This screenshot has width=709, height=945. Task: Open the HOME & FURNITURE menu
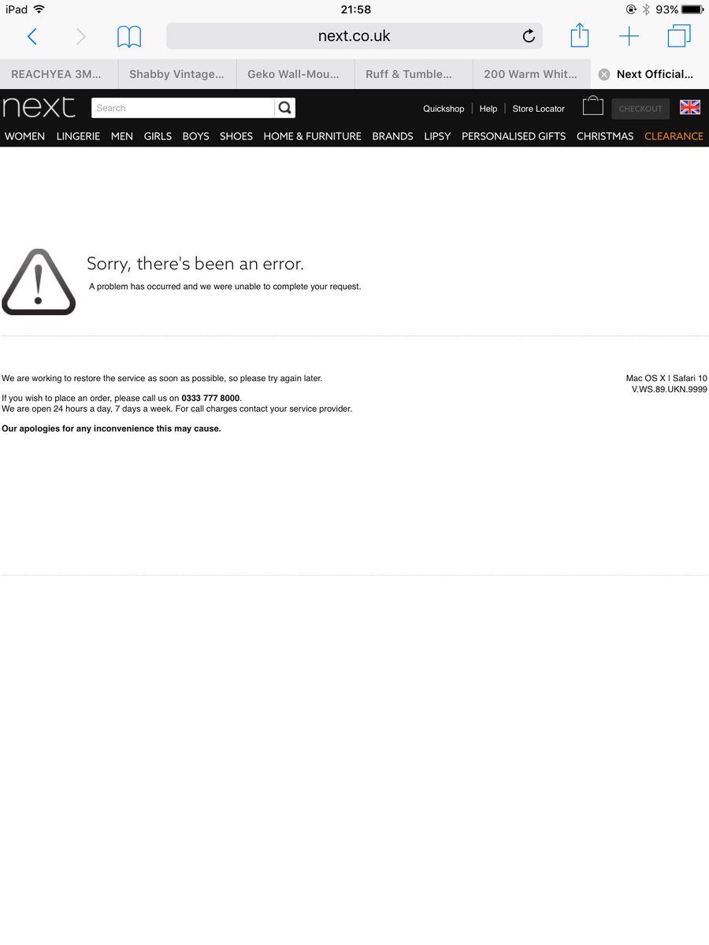coord(312,136)
